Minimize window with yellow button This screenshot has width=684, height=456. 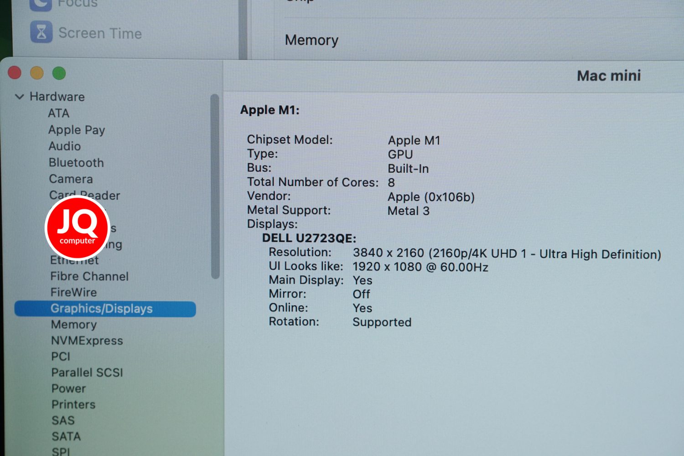coord(36,73)
